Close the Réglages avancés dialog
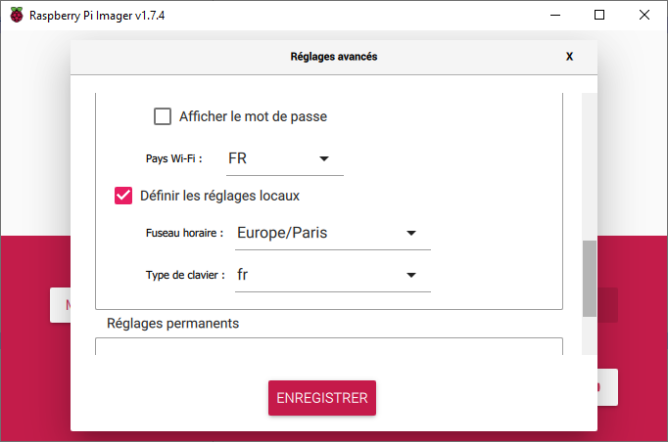This screenshot has height=442, width=668. point(569,57)
